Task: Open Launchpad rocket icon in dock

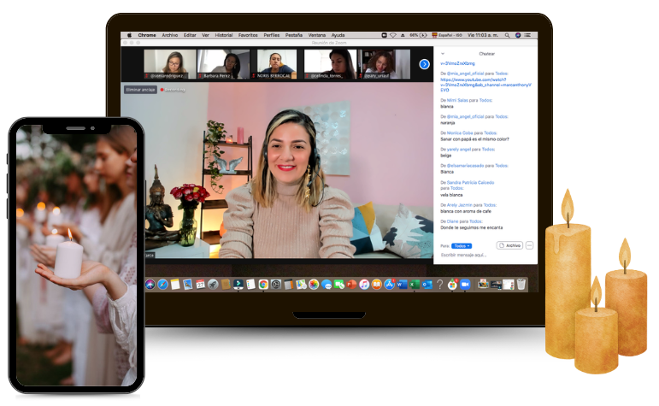Action: coord(213,285)
